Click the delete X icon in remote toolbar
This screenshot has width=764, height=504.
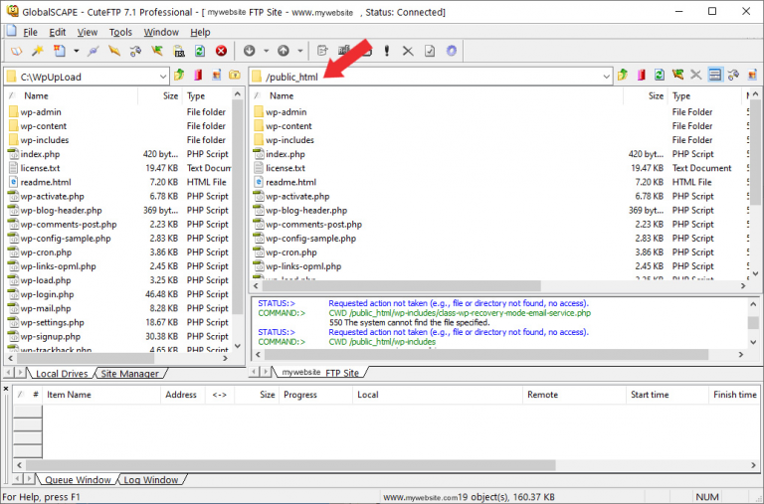point(695,76)
